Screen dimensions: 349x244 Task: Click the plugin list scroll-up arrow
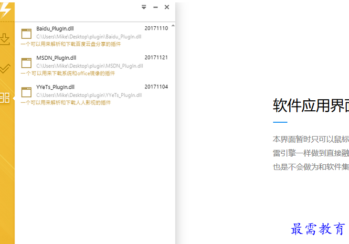point(173,26)
